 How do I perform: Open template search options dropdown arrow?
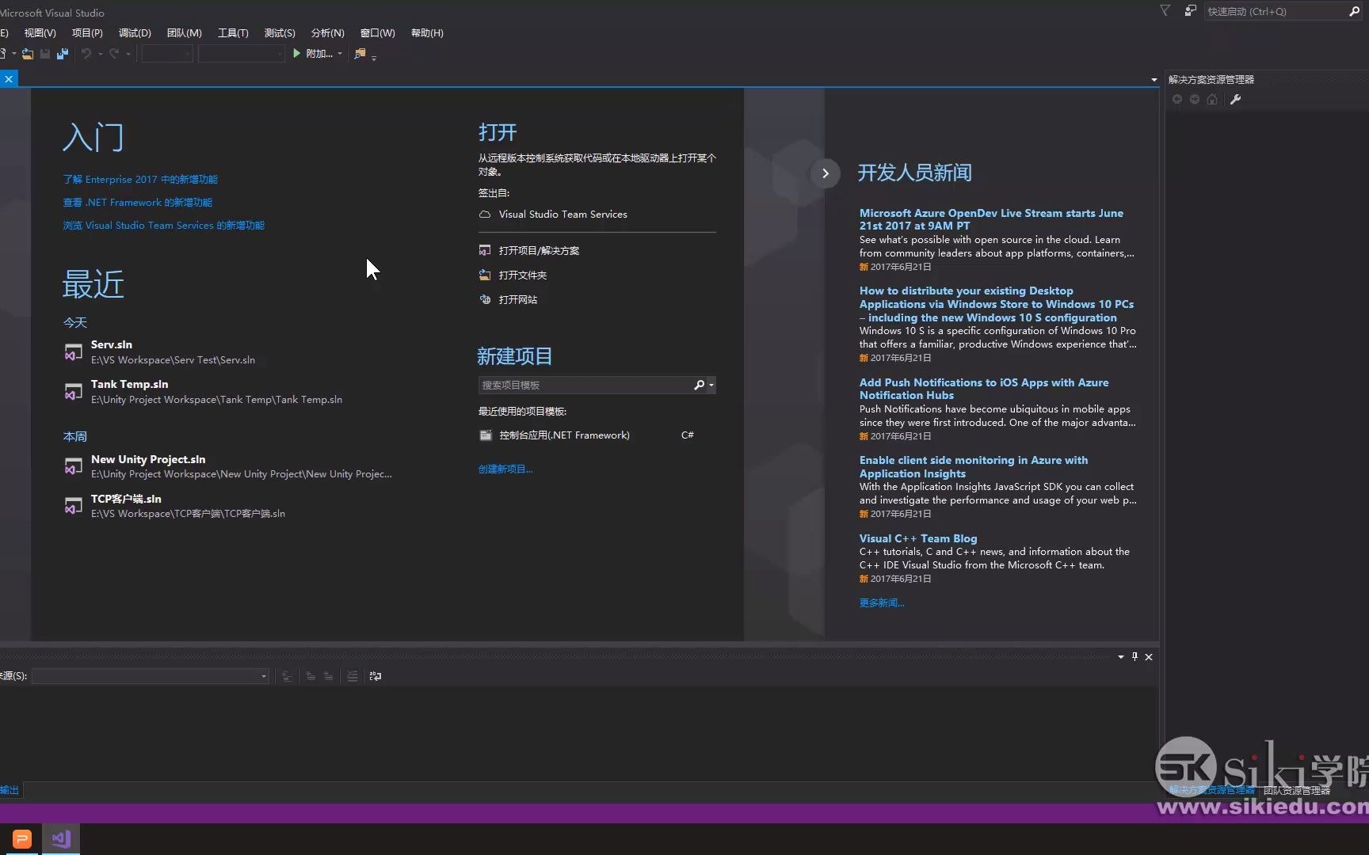(711, 385)
